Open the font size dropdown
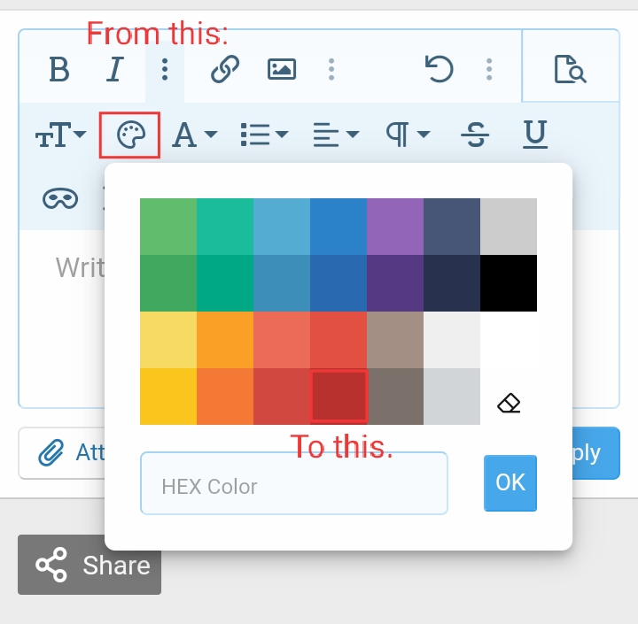638x624 pixels. [61, 135]
